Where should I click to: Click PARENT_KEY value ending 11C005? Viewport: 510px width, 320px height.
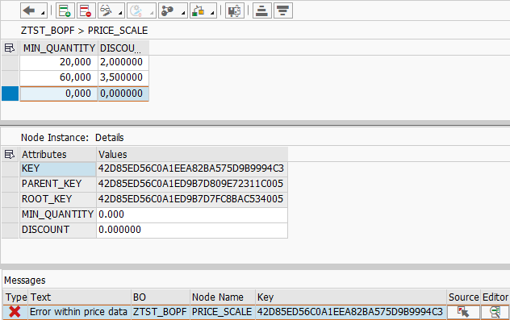[192, 184]
